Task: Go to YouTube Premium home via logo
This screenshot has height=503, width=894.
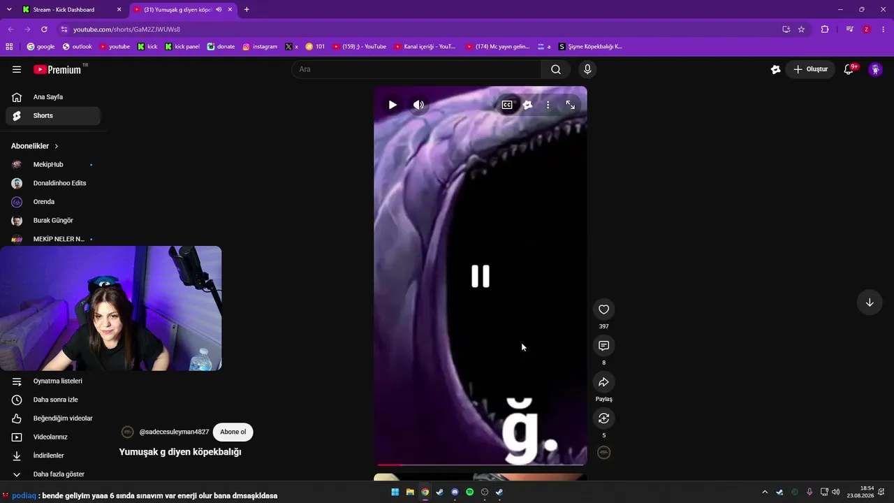Action: [x=57, y=69]
